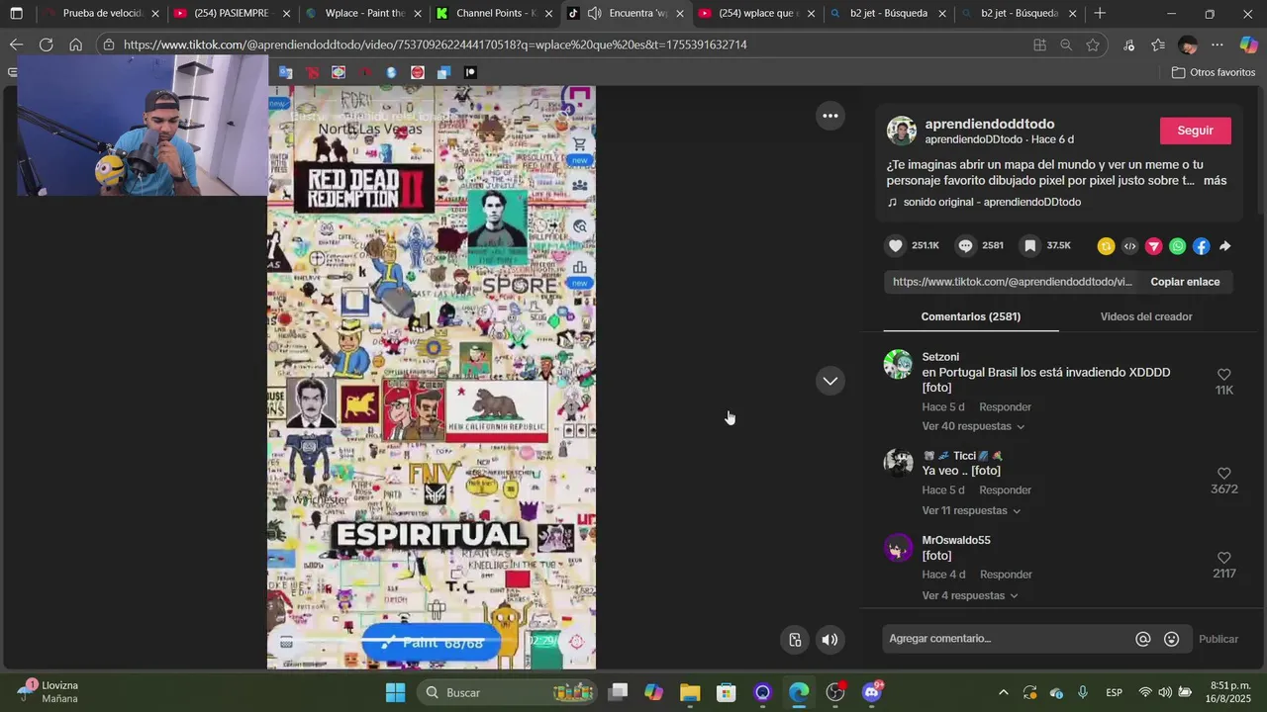The height and width of the screenshot is (712, 1267).
Task: Mute the TikTok video sound
Action: 829,640
